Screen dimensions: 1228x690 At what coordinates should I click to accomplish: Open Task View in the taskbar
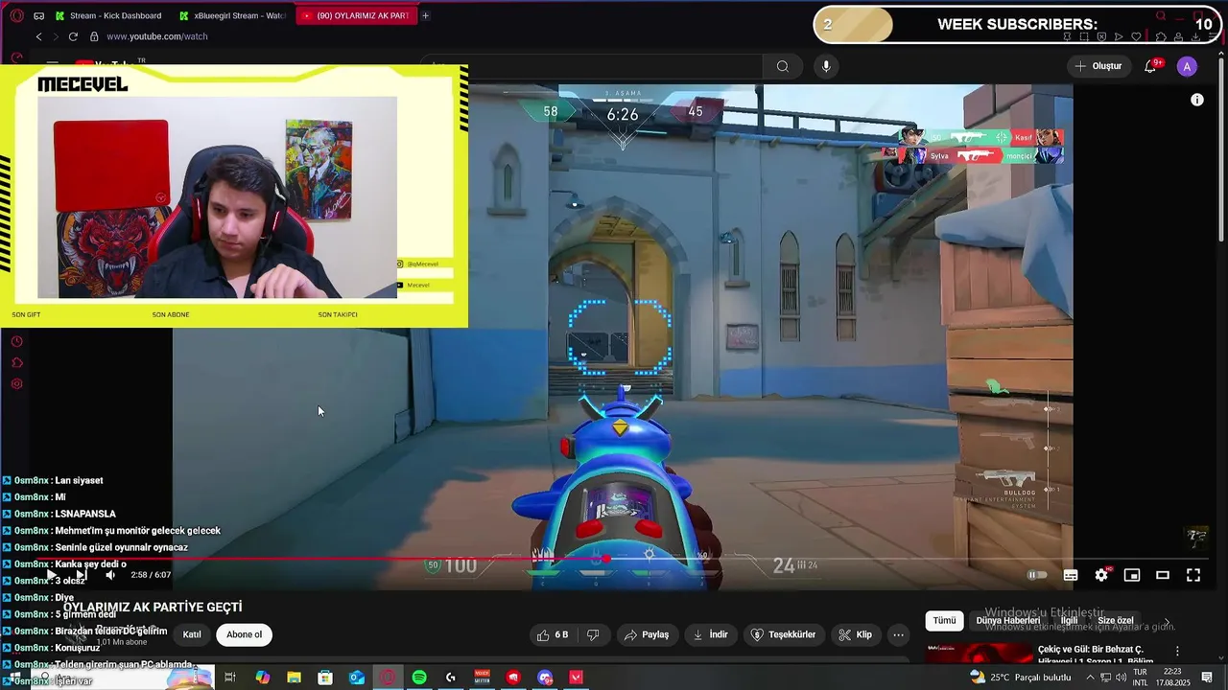[x=230, y=678]
